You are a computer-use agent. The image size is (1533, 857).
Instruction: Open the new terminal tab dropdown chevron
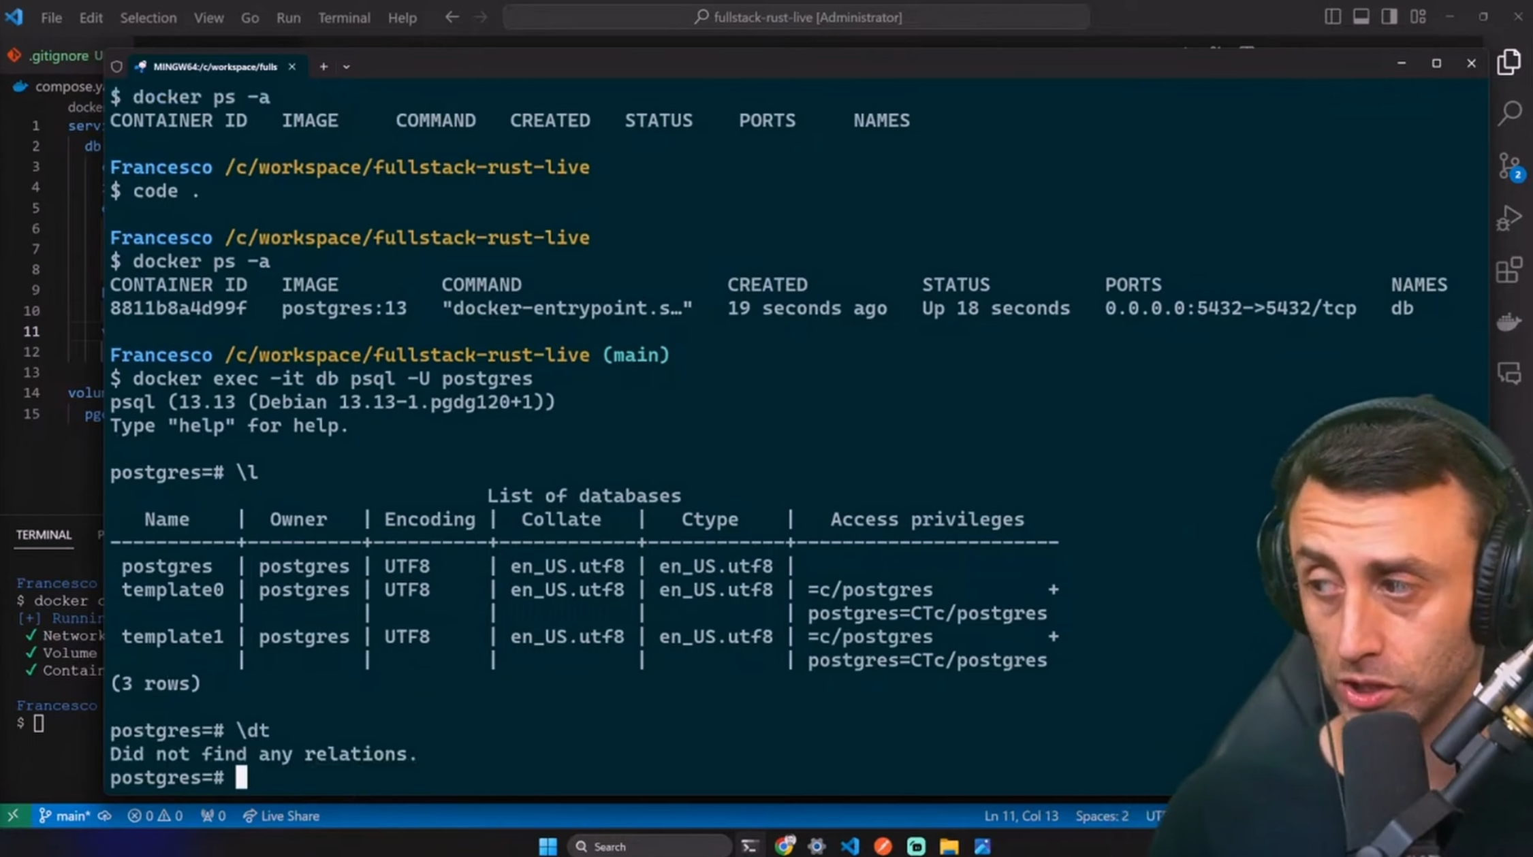point(347,66)
